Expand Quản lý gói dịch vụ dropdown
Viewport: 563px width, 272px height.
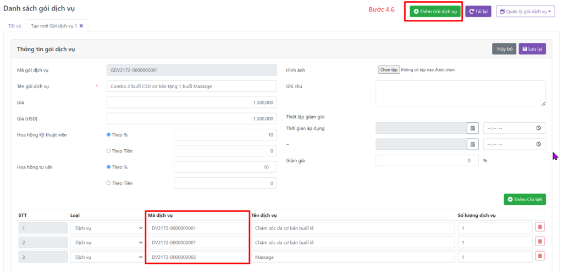point(525,11)
